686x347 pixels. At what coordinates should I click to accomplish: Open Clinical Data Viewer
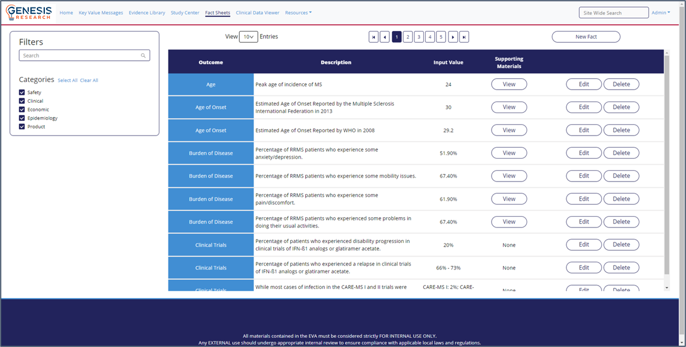click(257, 13)
